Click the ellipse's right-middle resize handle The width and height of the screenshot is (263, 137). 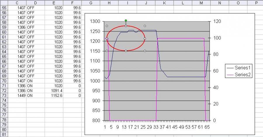point(145,38)
